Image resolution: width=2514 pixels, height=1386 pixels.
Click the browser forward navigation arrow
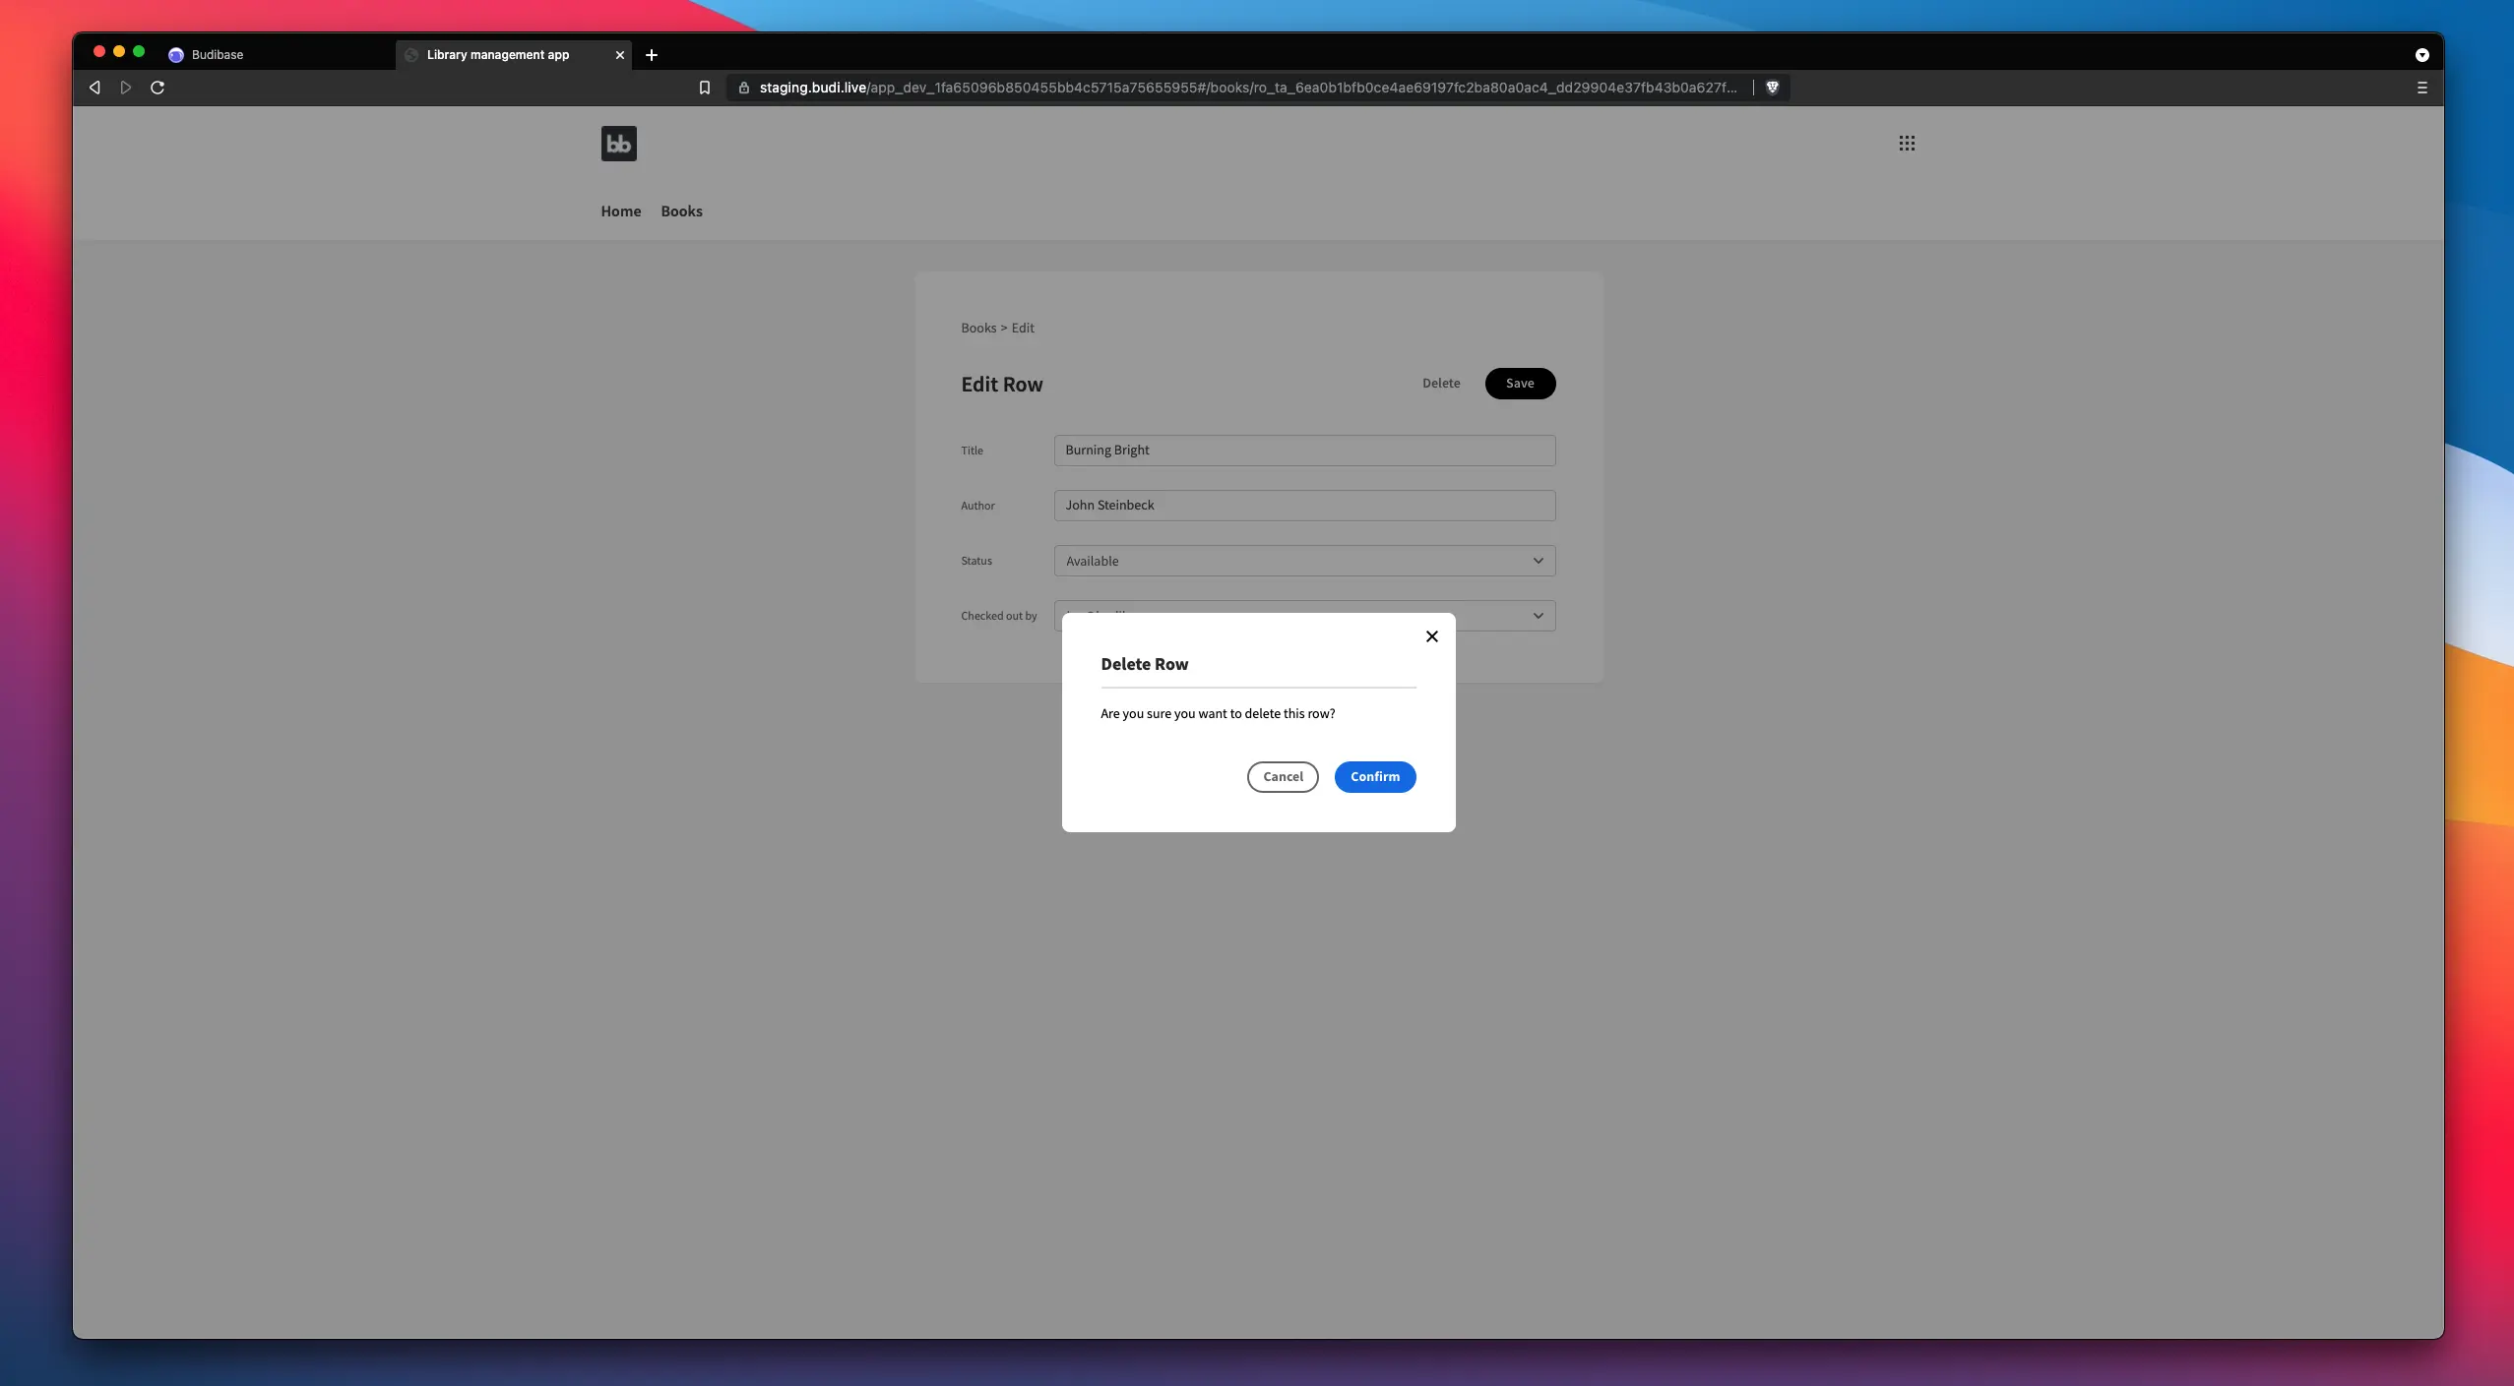tap(125, 87)
